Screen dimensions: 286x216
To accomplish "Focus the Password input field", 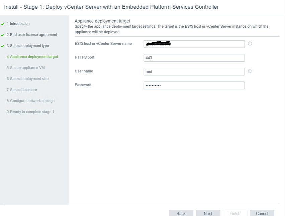I will (194, 85).
